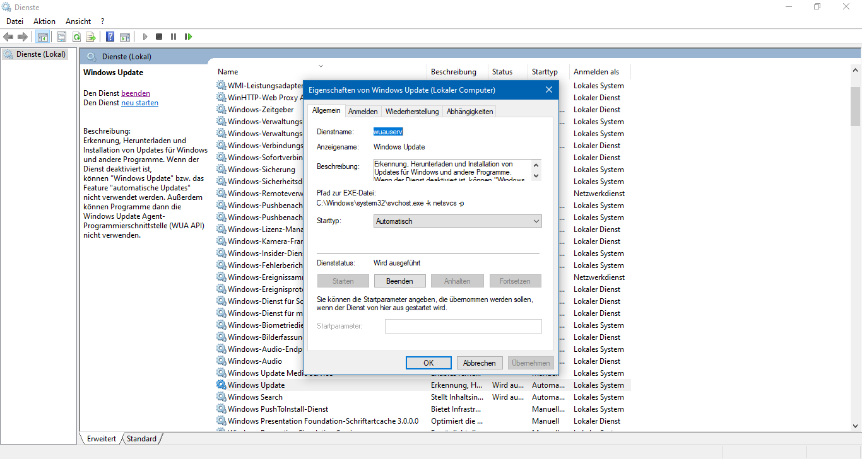The image size is (862, 459).
Task: Select the Allgemein tab
Action: pos(326,110)
